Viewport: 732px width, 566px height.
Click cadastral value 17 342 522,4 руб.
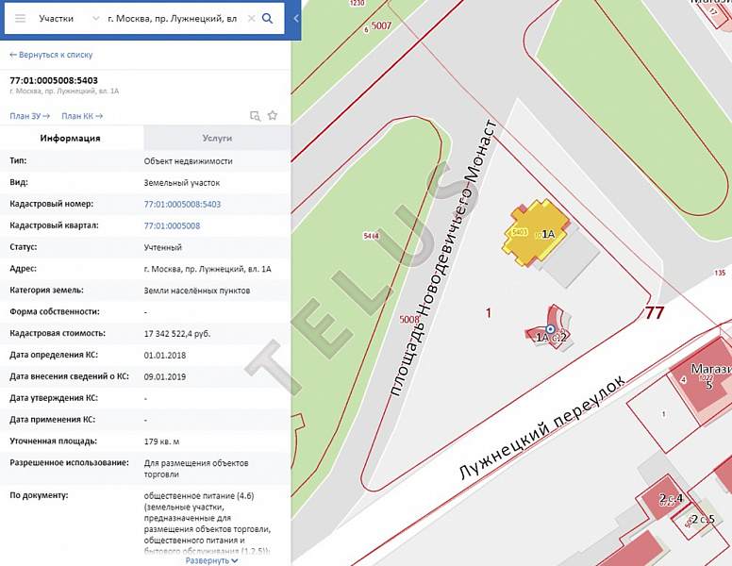pos(177,334)
